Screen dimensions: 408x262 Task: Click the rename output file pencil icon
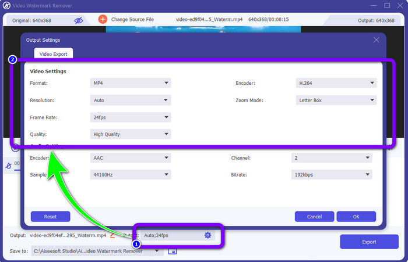point(112,235)
